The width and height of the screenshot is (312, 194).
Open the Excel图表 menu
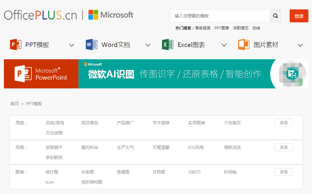[191, 45]
